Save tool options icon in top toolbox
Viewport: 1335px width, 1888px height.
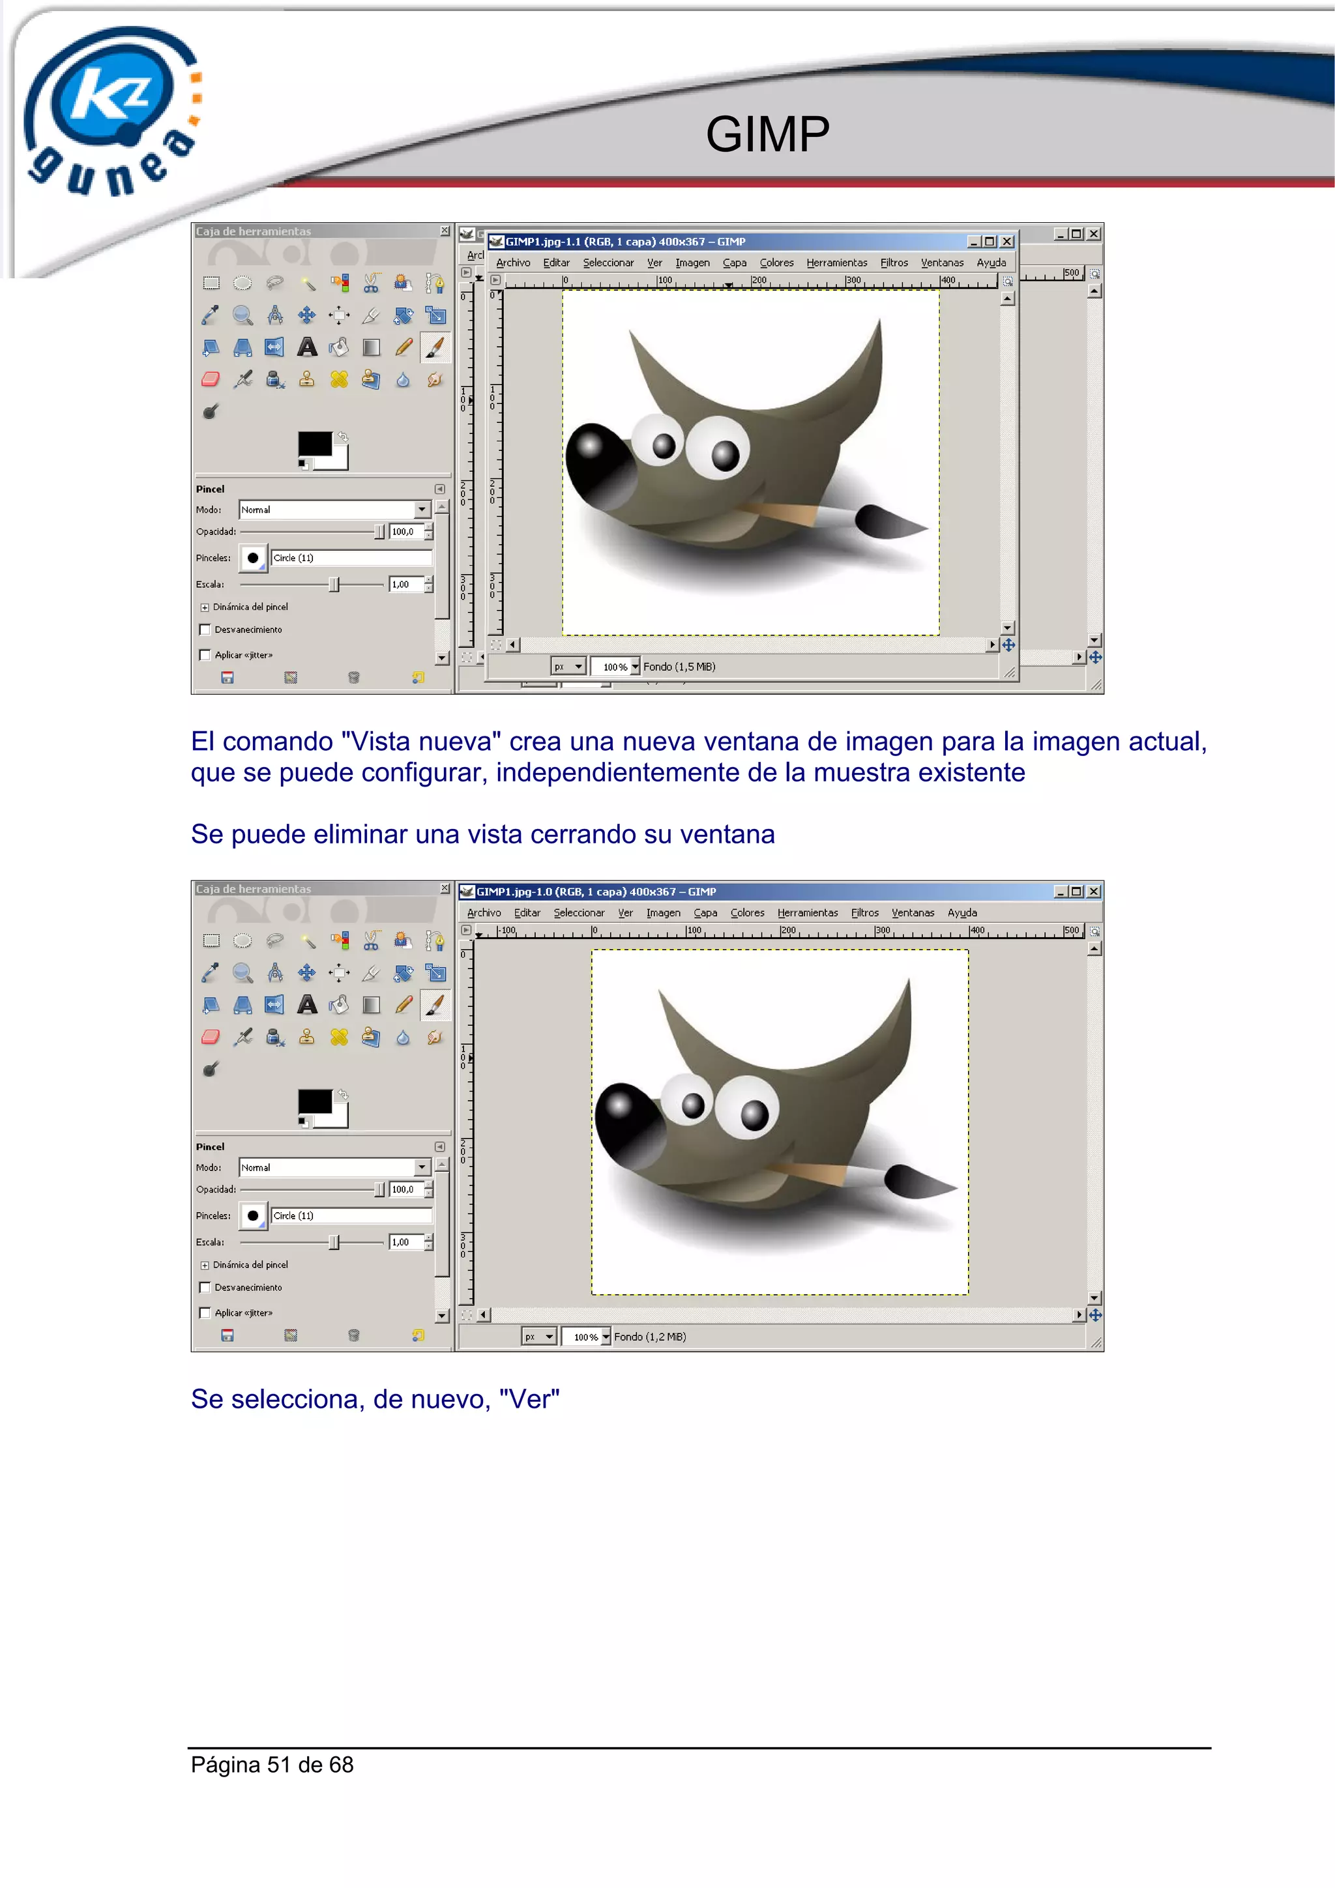point(228,678)
